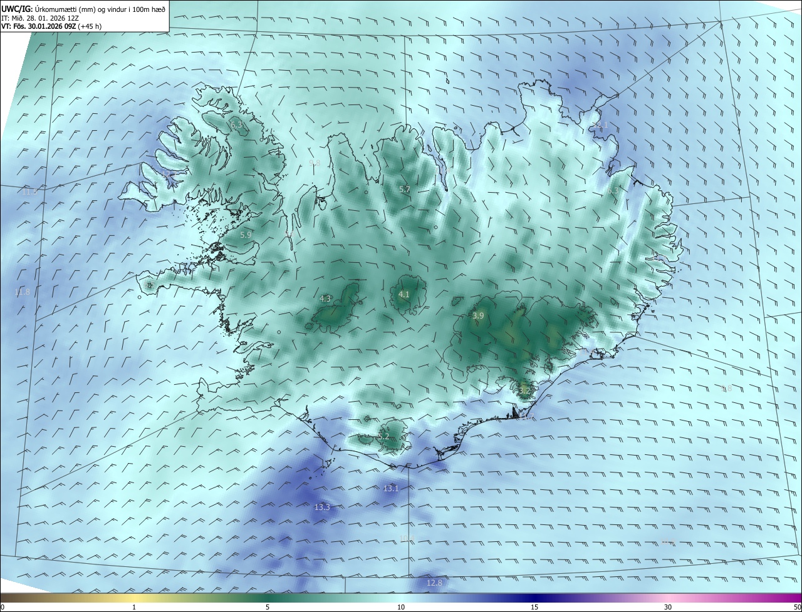The image size is (802, 612).
Task: Click the colour bar tick label 1
Action: (134, 607)
